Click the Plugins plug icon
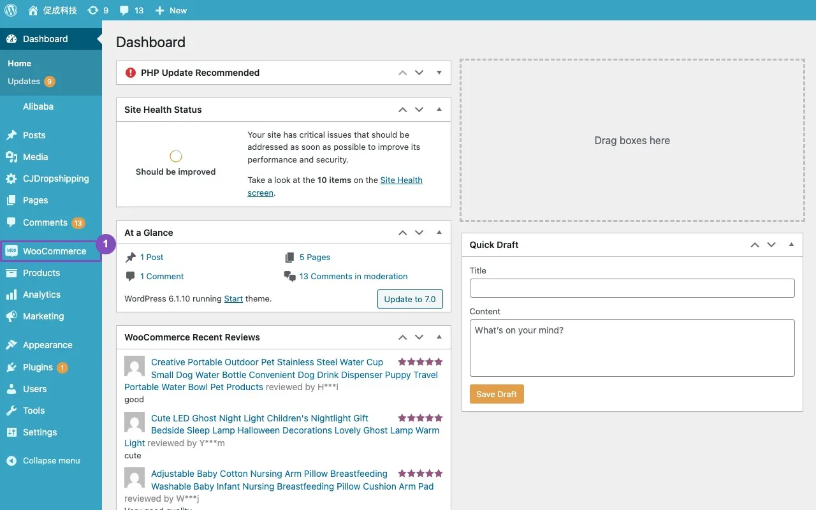The height and width of the screenshot is (510, 816). [x=11, y=367]
